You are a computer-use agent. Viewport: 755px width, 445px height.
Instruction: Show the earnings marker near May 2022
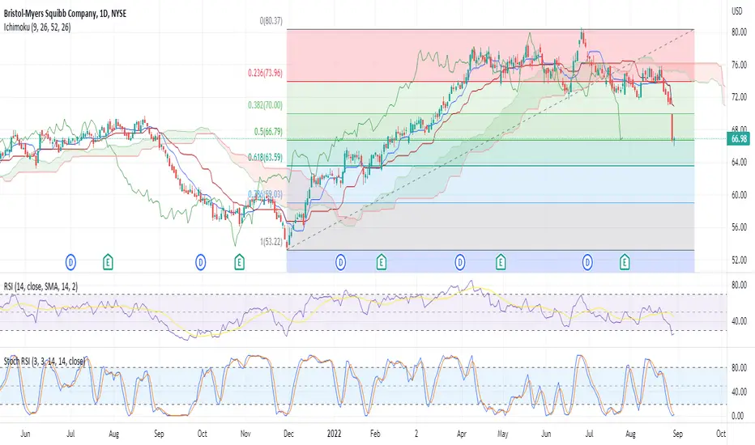[x=501, y=262]
